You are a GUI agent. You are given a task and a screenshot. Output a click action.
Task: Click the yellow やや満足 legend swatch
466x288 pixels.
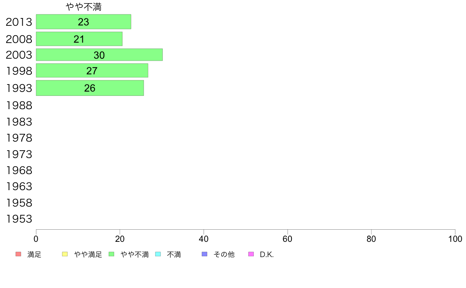(65, 254)
